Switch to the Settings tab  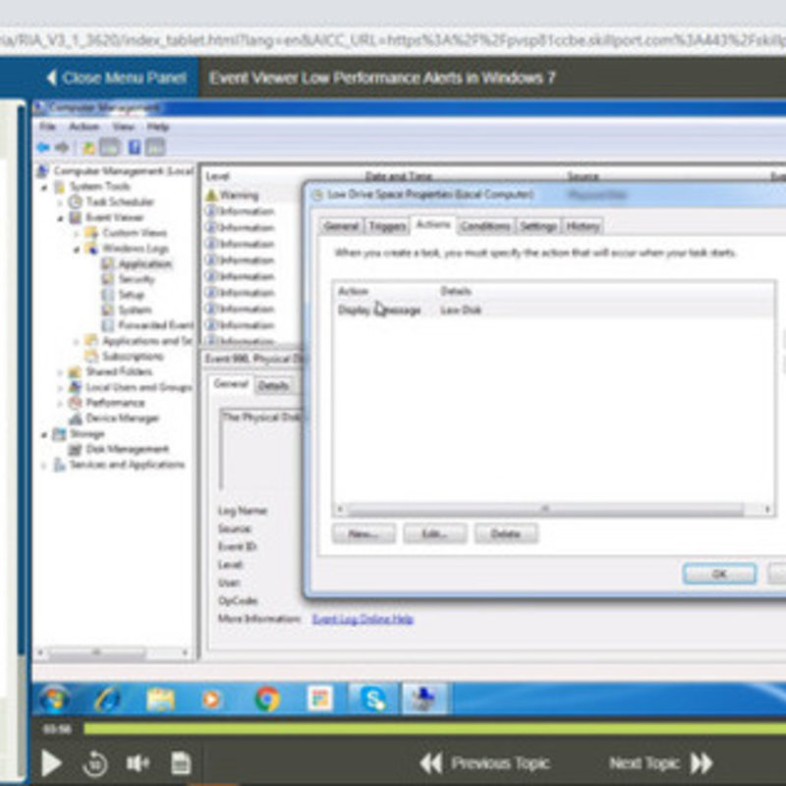tap(538, 227)
